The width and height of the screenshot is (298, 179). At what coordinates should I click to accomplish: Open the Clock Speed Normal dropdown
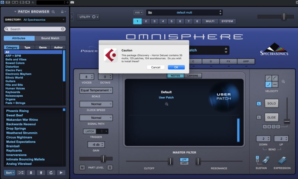(x=96, y=104)
